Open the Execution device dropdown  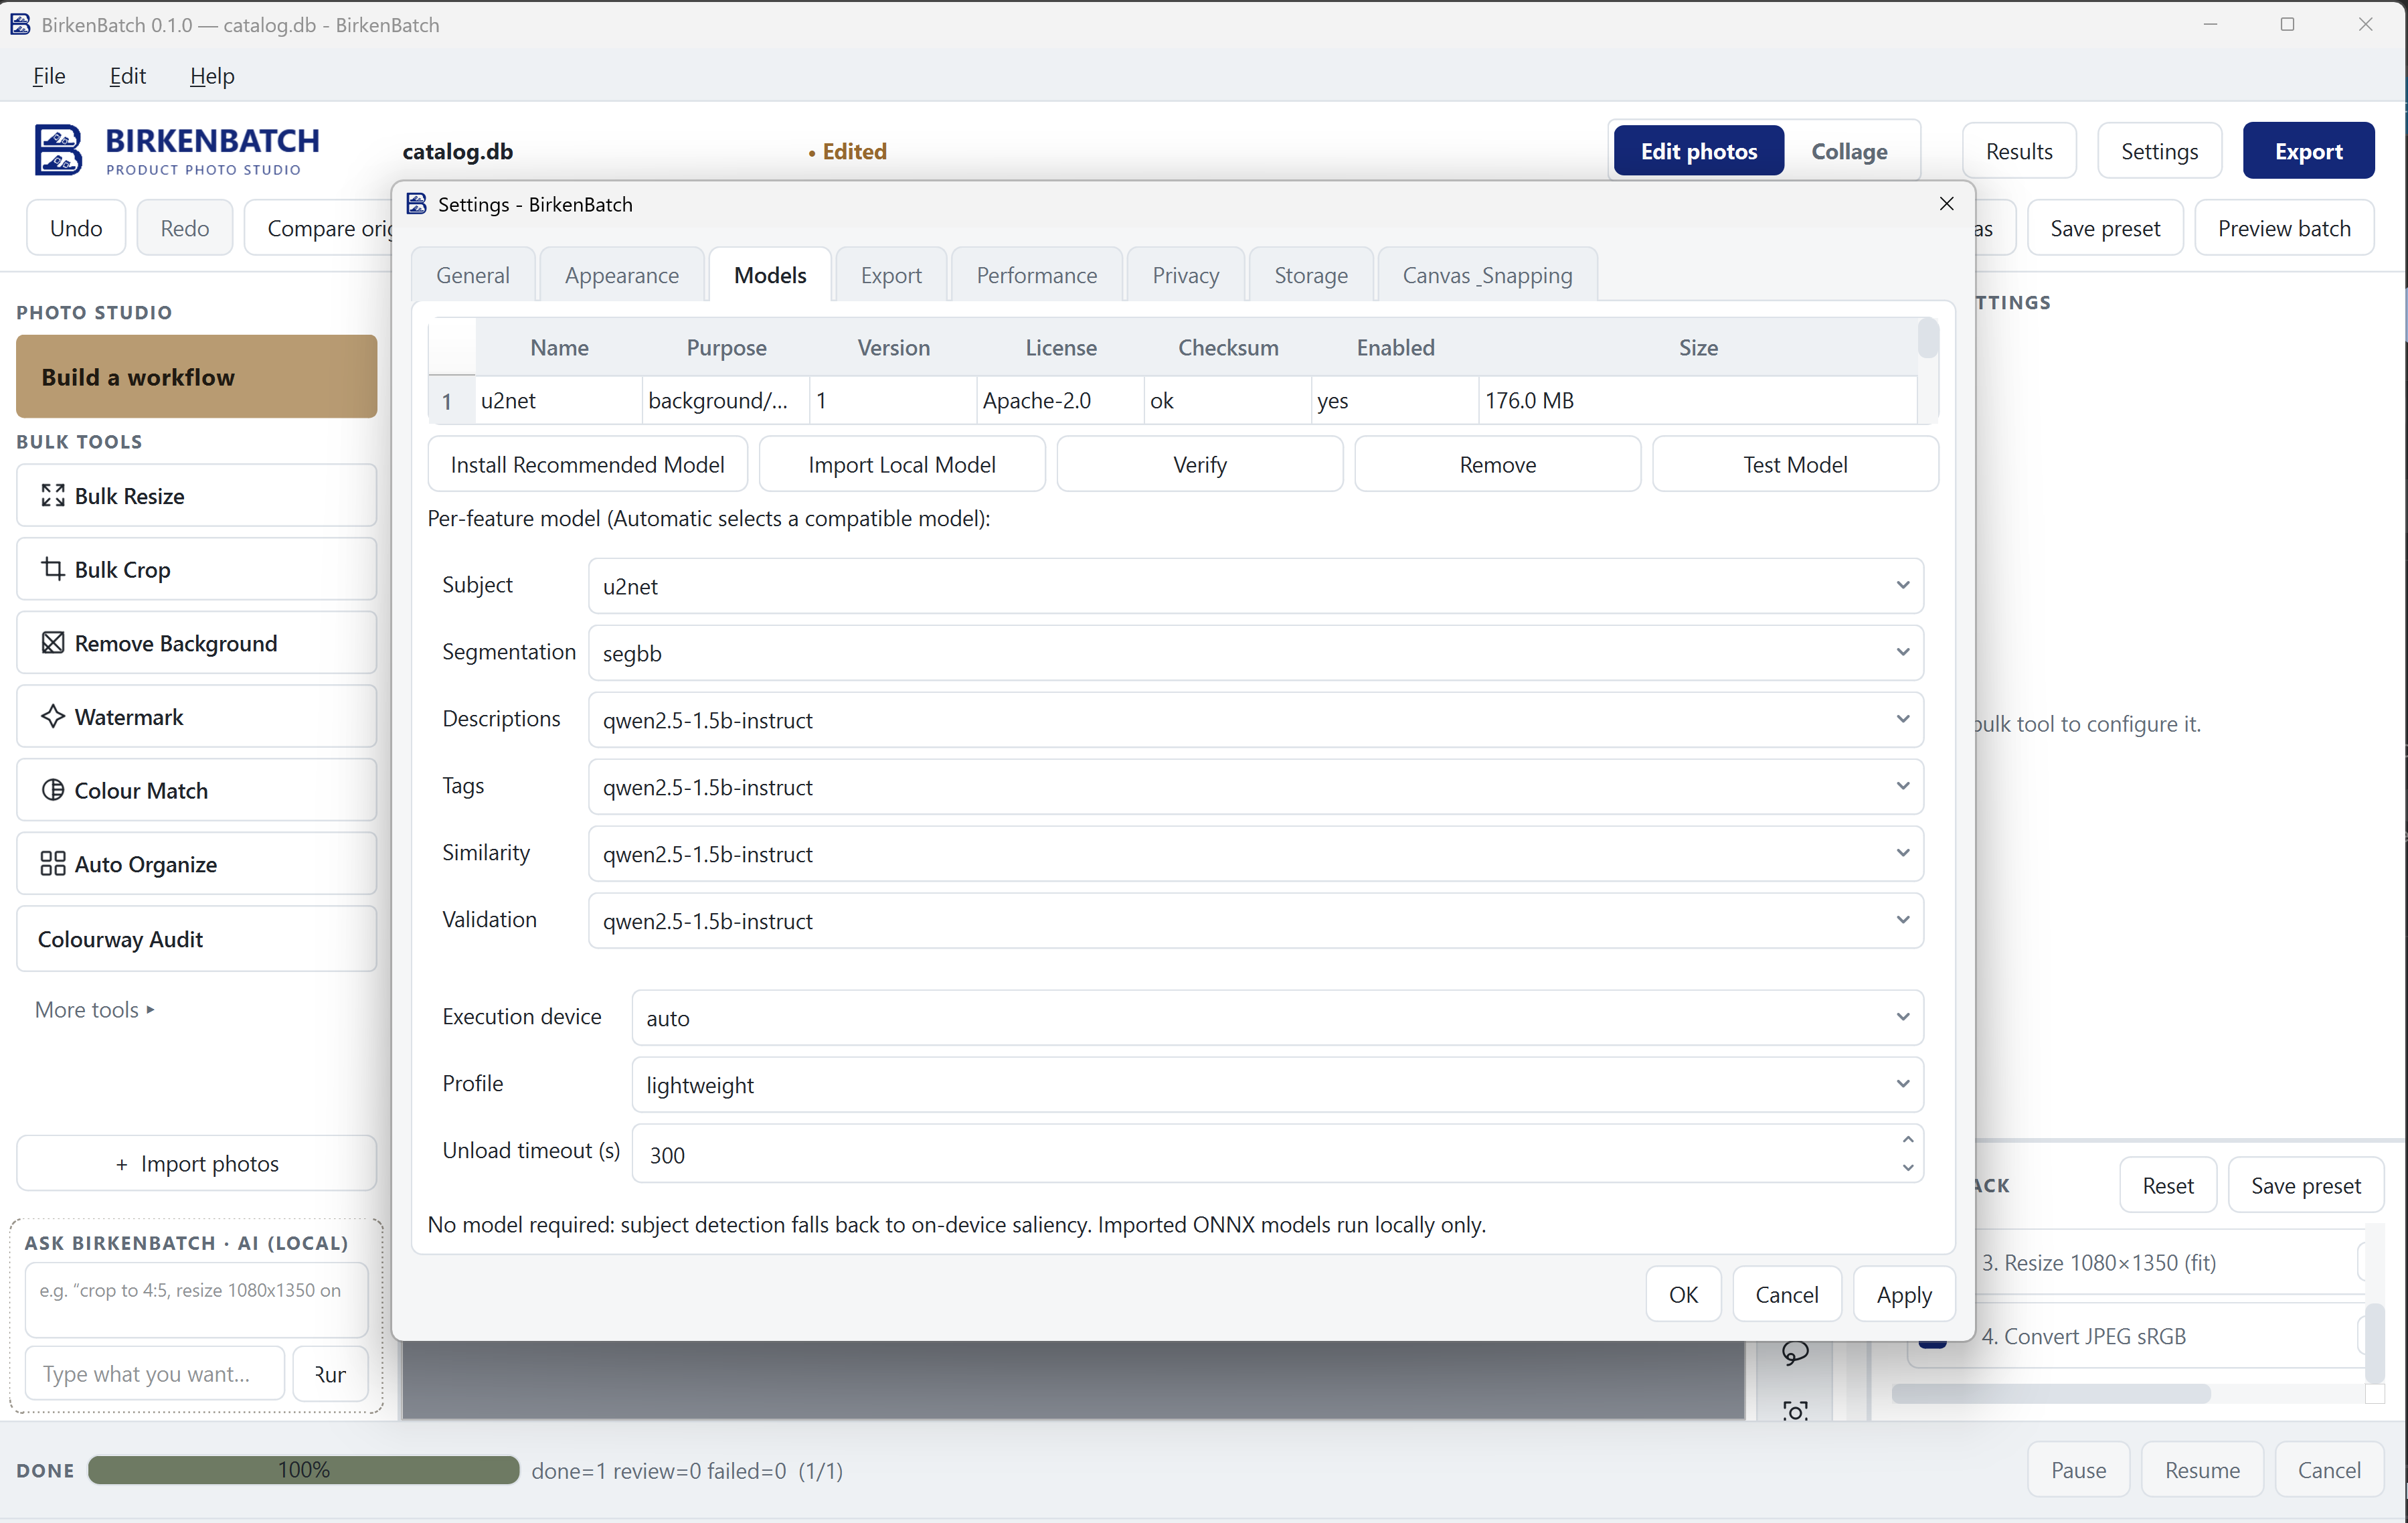click(1277, 1018)
